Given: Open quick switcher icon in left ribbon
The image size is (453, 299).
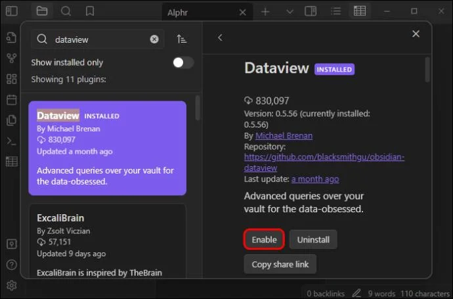Looking at the screenshot, I should (x=12, y=37).
